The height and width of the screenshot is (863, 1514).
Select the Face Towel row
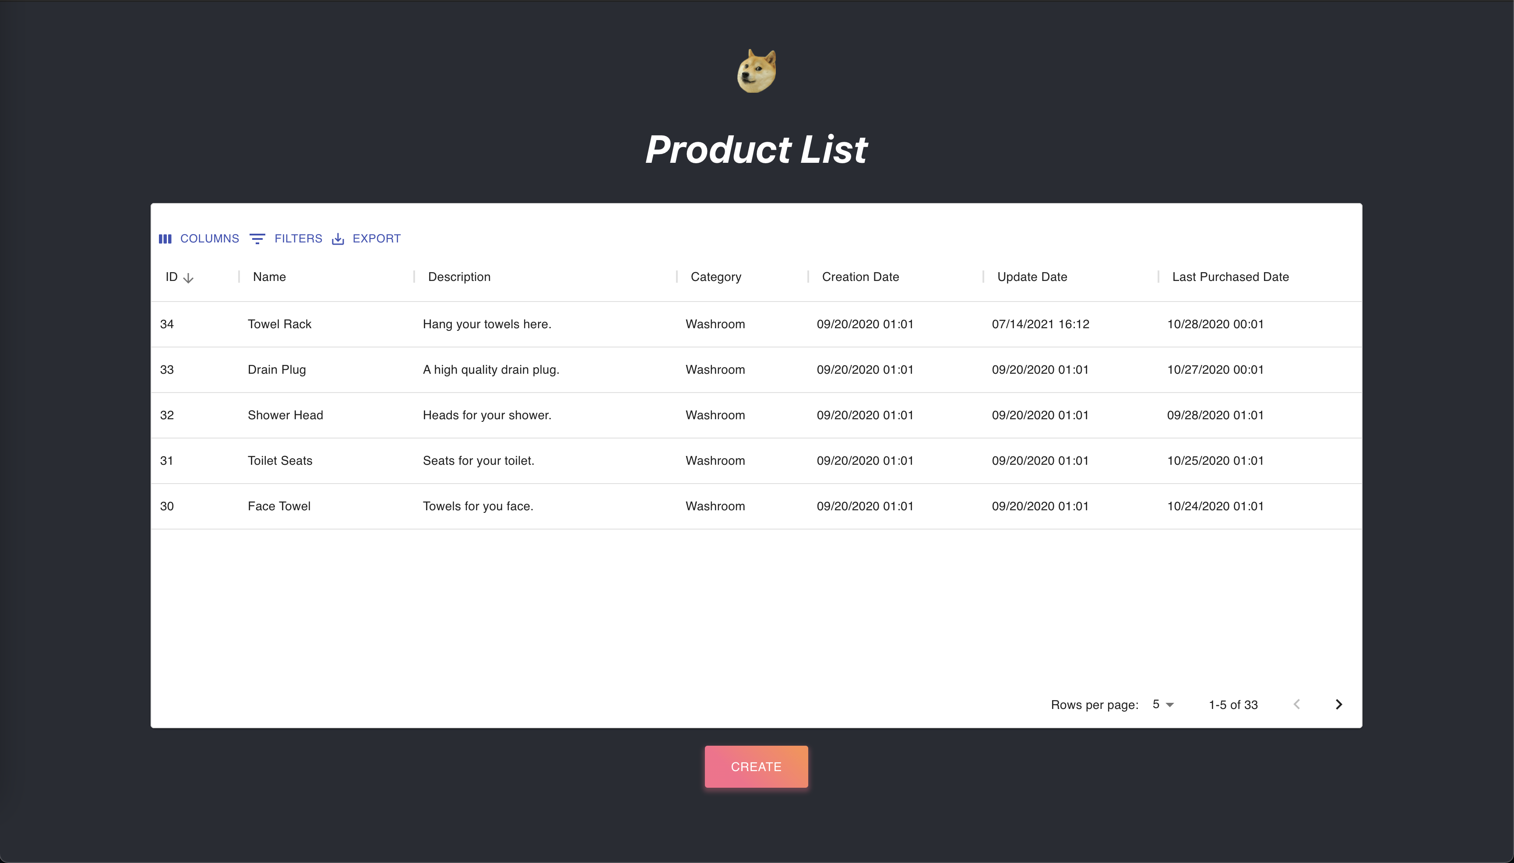click(279, 506)
